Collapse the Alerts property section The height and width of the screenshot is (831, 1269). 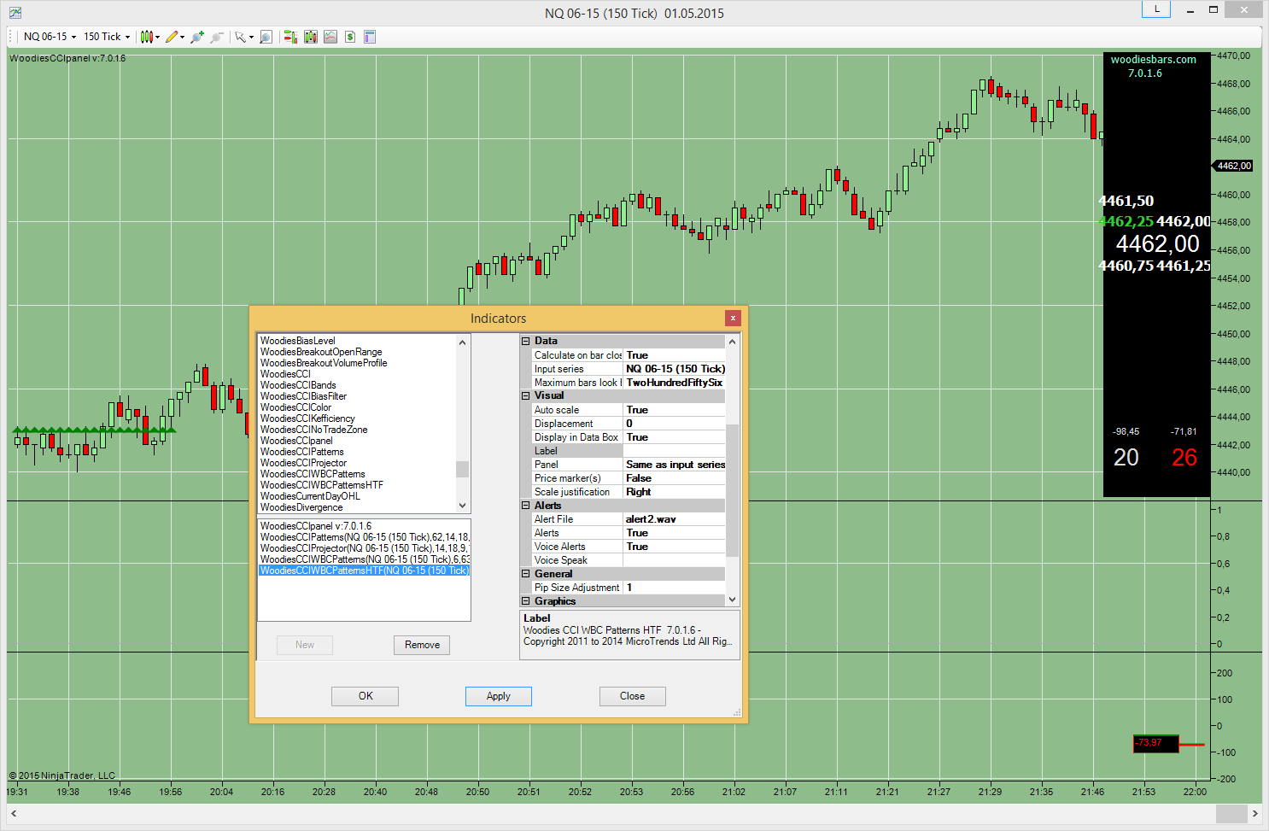[526, 506]
